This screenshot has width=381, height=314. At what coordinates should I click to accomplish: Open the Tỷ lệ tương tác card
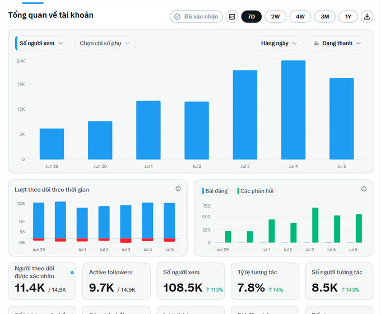click(x=265, y=281)
